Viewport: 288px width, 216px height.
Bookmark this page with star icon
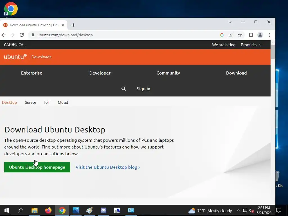(x=240, y=35)
